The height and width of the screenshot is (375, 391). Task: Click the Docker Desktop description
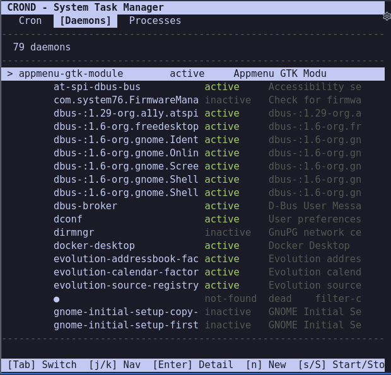pos(309,246)
